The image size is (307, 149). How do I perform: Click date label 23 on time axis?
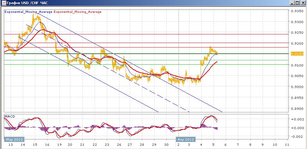[x=107, y=145]
